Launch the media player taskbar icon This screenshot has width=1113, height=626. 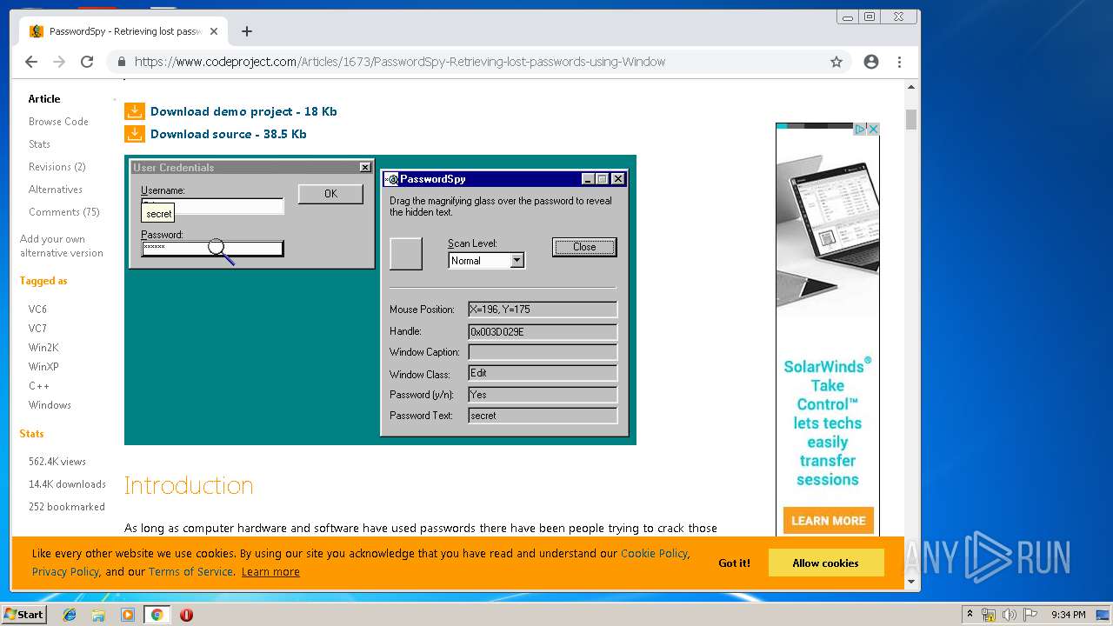128,615
